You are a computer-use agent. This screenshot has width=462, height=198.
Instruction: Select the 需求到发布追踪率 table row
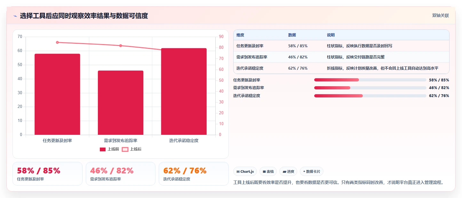[x=341, y=57]
